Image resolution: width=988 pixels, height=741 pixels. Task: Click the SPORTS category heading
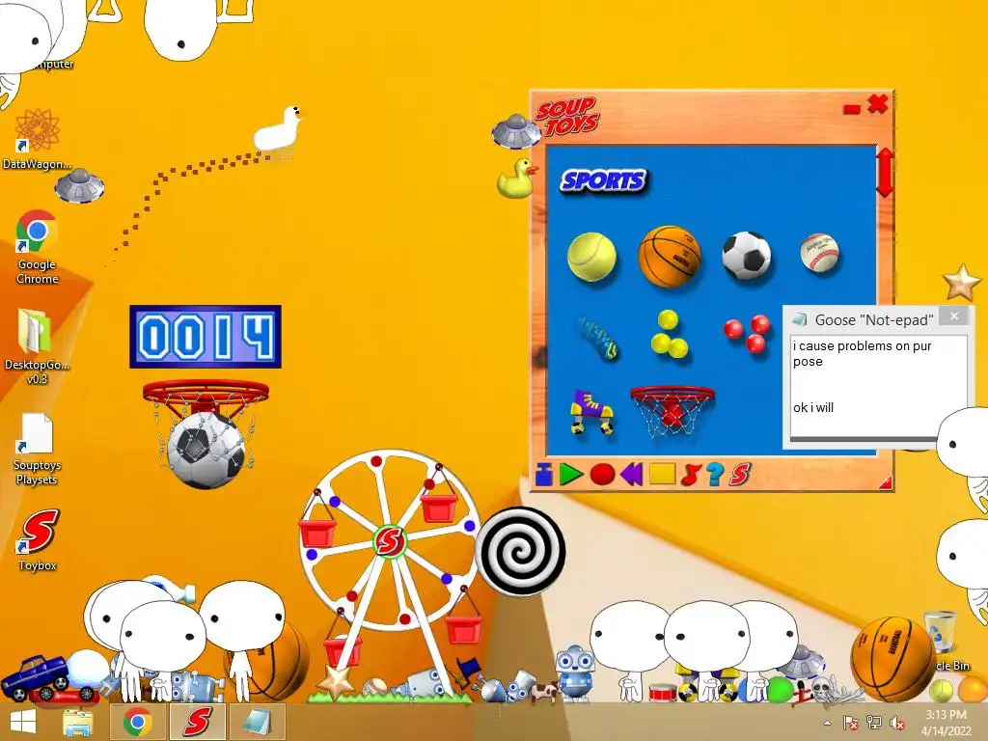(603, 180)
